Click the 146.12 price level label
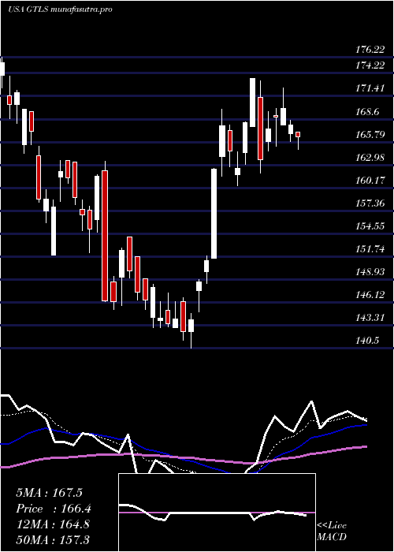This screenshot has height=552, width=394. 370,295
